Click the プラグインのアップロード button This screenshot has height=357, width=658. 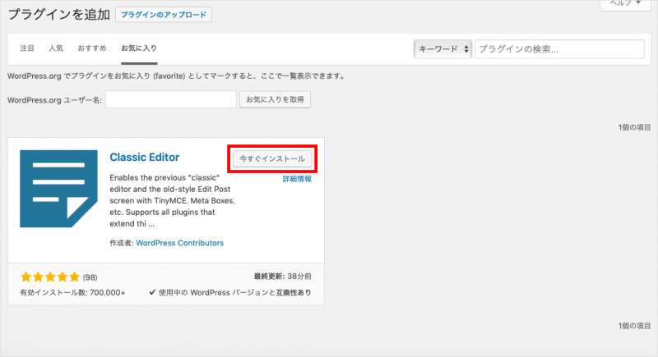(x=163, y=15)
